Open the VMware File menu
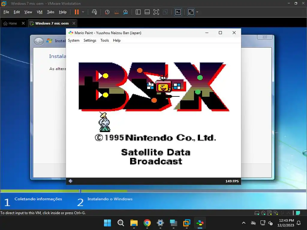The height and width of the screenshot is (230, 307). [6, 12]
